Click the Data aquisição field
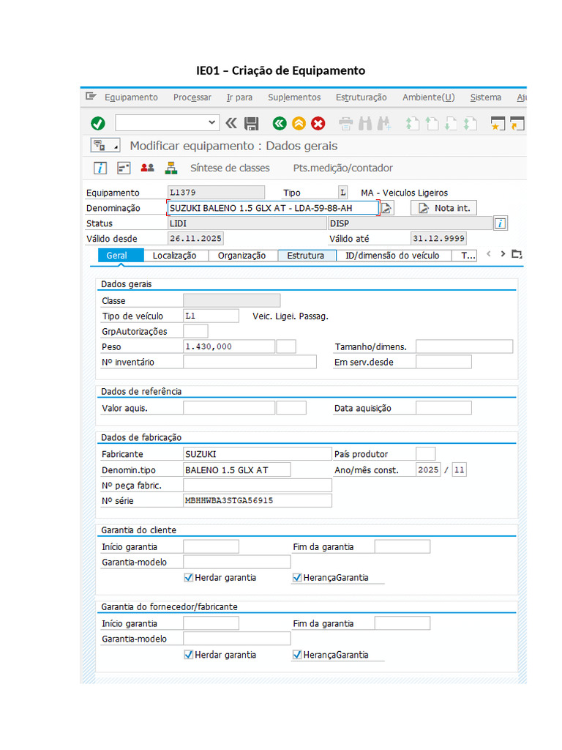The width and height of the screenshot is (562, 750). pyautogui.click(x=444, y=407)
